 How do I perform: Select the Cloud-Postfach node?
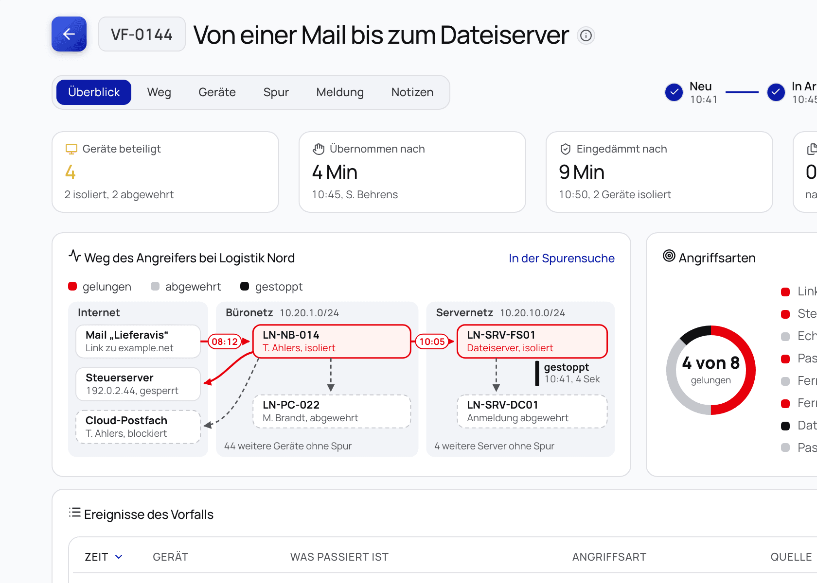[x=138, y=427]
